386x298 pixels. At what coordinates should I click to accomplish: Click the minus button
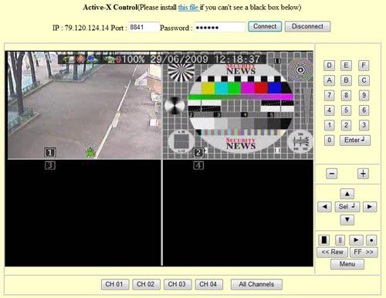(332, 174)
